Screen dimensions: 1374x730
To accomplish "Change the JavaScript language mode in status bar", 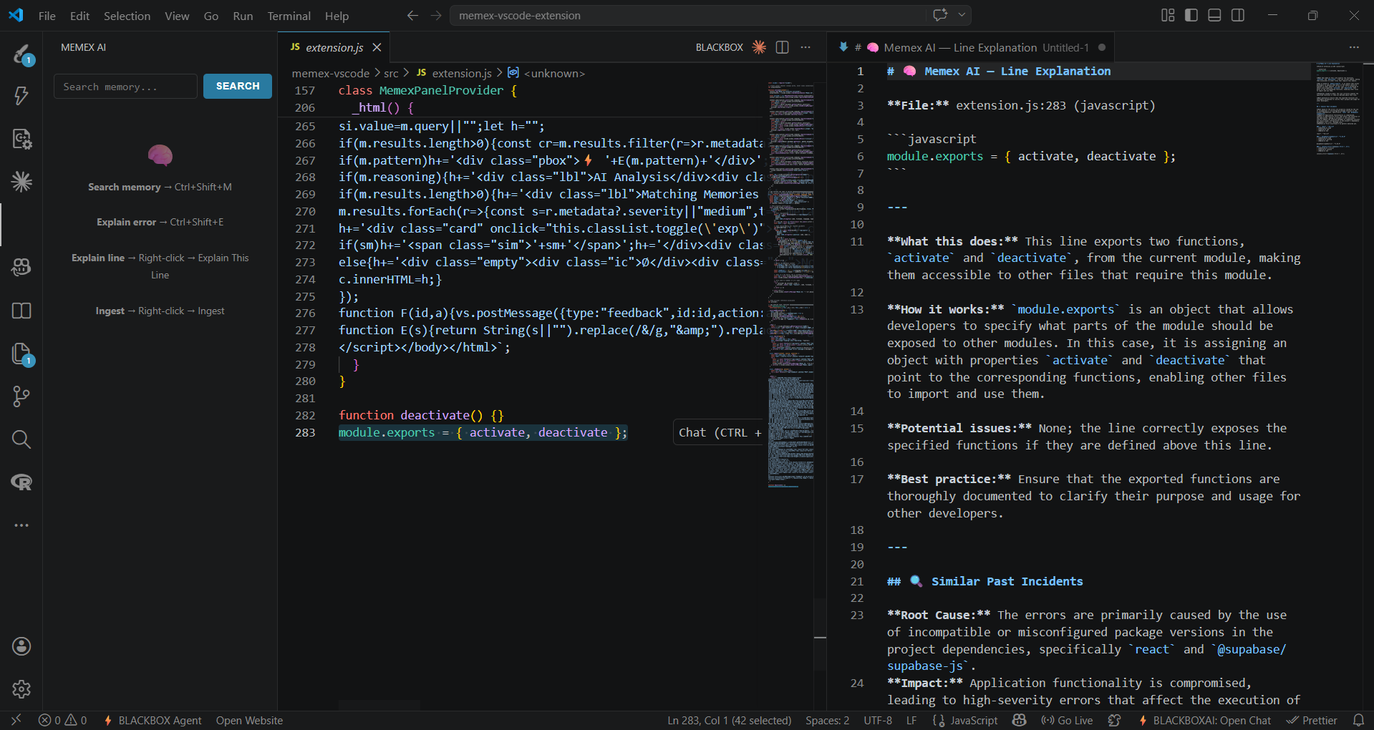I will [973, 721].
